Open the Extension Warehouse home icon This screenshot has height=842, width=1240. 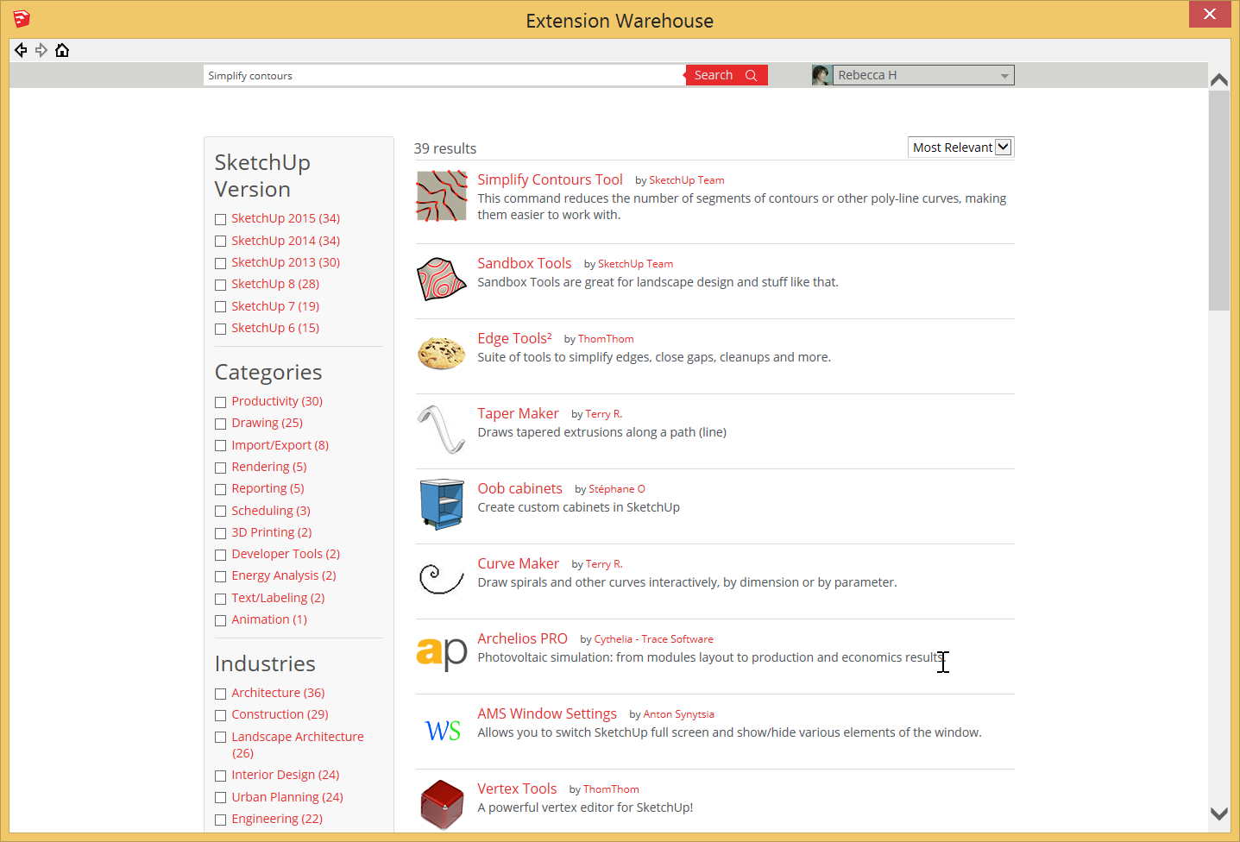(x=62, y=50)
